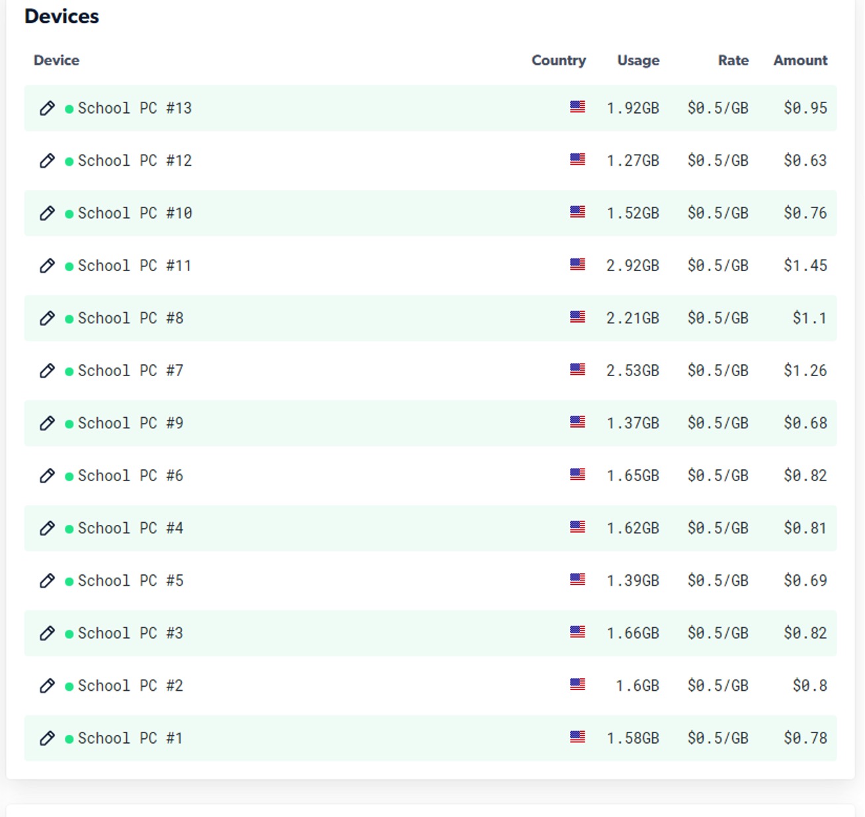This screenshot has height=817, width=865.
Task: Click the edit pencil next to School PC #9
Action: pos(47,423)
